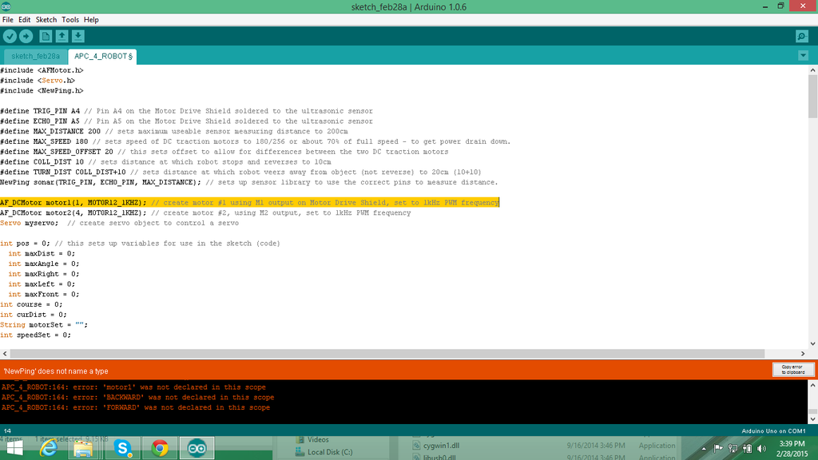Click the '#define MAX_SPEED 180' line

[x=255, y=141]
